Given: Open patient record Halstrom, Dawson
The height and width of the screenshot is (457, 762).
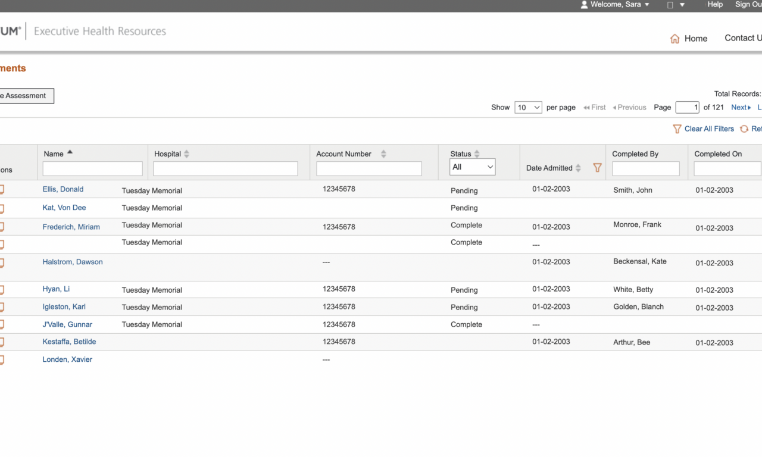Looking at the screenshot, I should [73, 262].
